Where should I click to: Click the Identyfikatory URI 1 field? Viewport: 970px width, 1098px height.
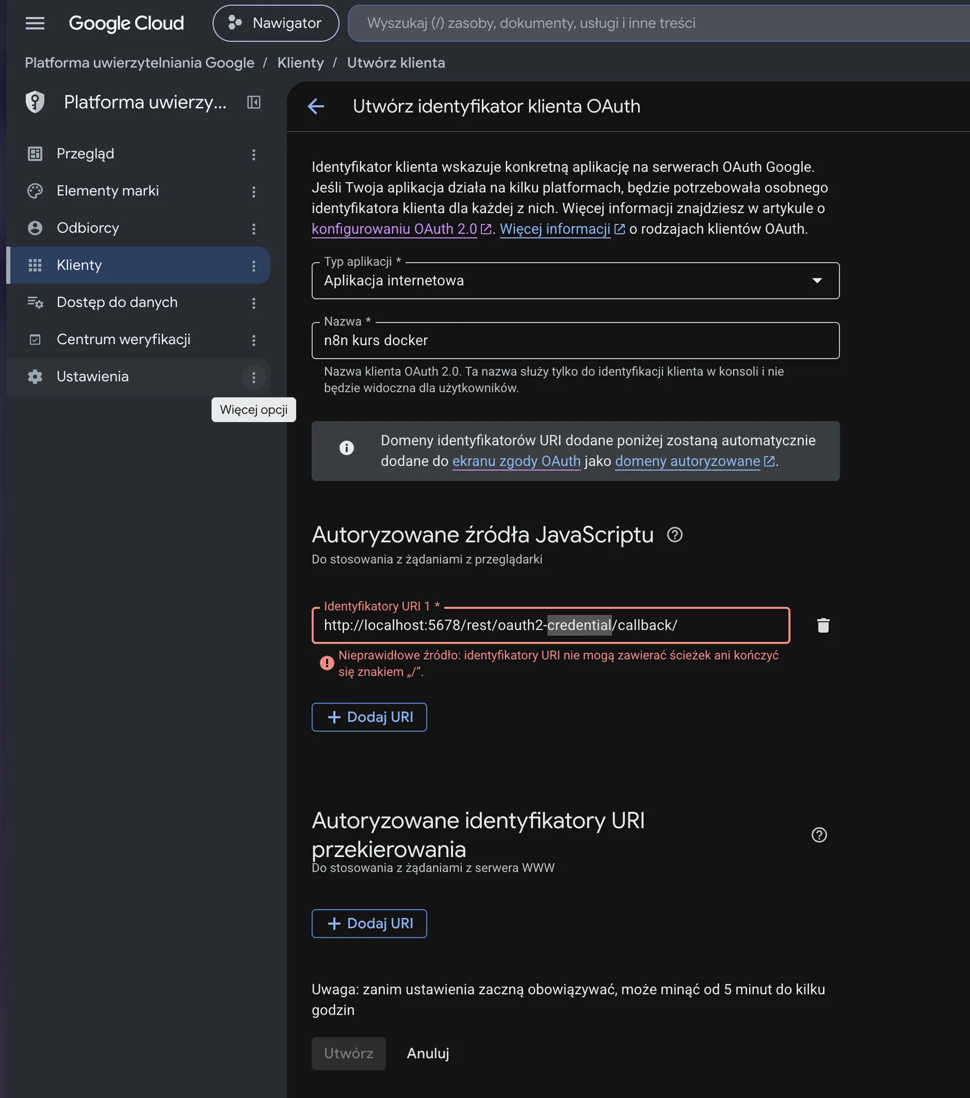(551, 625)
